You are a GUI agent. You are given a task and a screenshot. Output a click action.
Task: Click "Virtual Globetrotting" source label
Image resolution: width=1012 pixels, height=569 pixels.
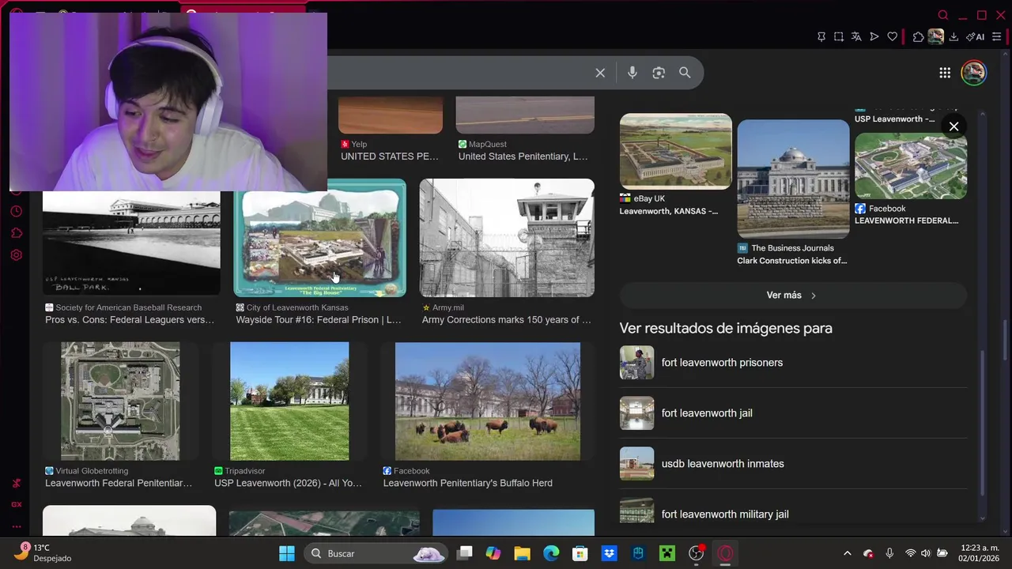[x=92, y=471]
